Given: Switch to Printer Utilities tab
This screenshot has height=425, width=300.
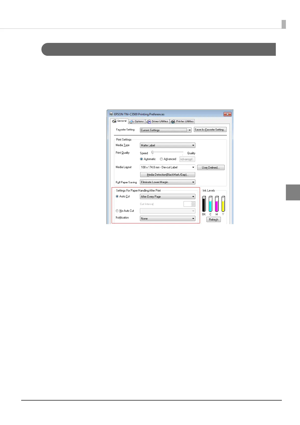Looking at the screenshot, I should [x=182, y=121].
